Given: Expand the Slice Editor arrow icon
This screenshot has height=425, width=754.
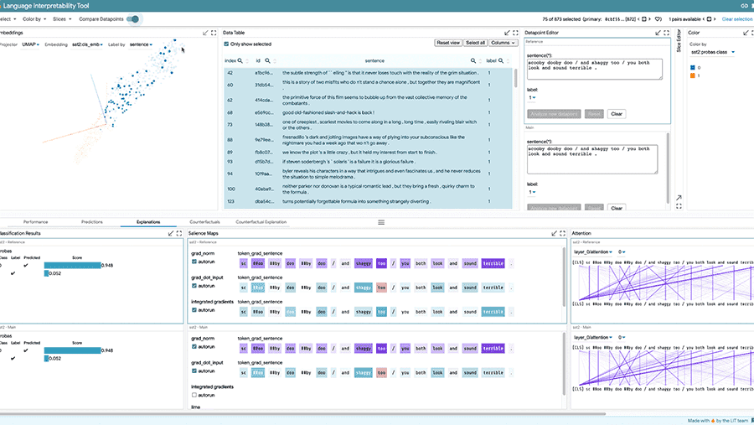Looking at the screenshot, I should (679, 199).
